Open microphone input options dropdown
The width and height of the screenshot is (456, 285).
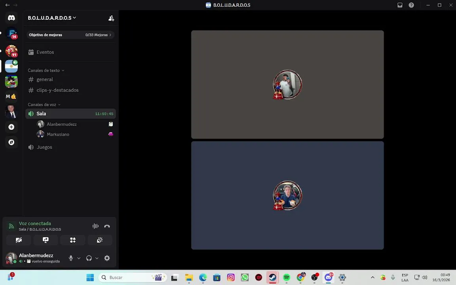pyautogui.click(x=79, y=258)
